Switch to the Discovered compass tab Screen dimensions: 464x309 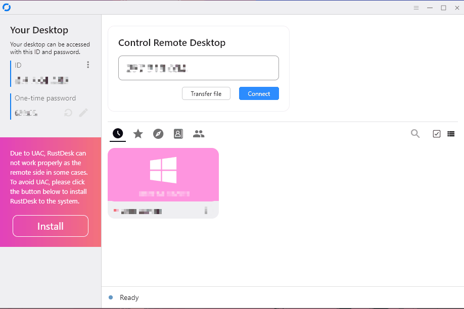coord(158,134)
